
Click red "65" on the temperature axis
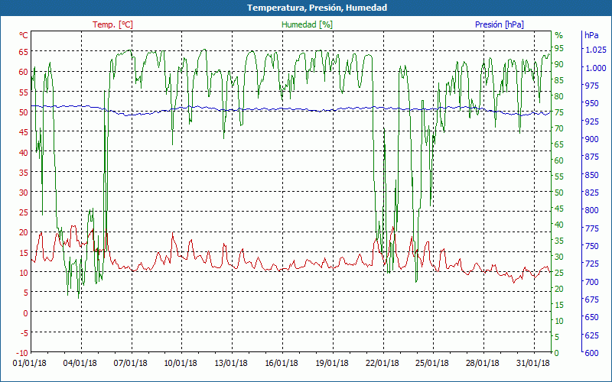click(24, 51)
